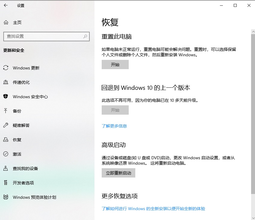This screenshot has width=255, height=220.
Task: Click the 高级启动 heading
Action: (113, 145)
